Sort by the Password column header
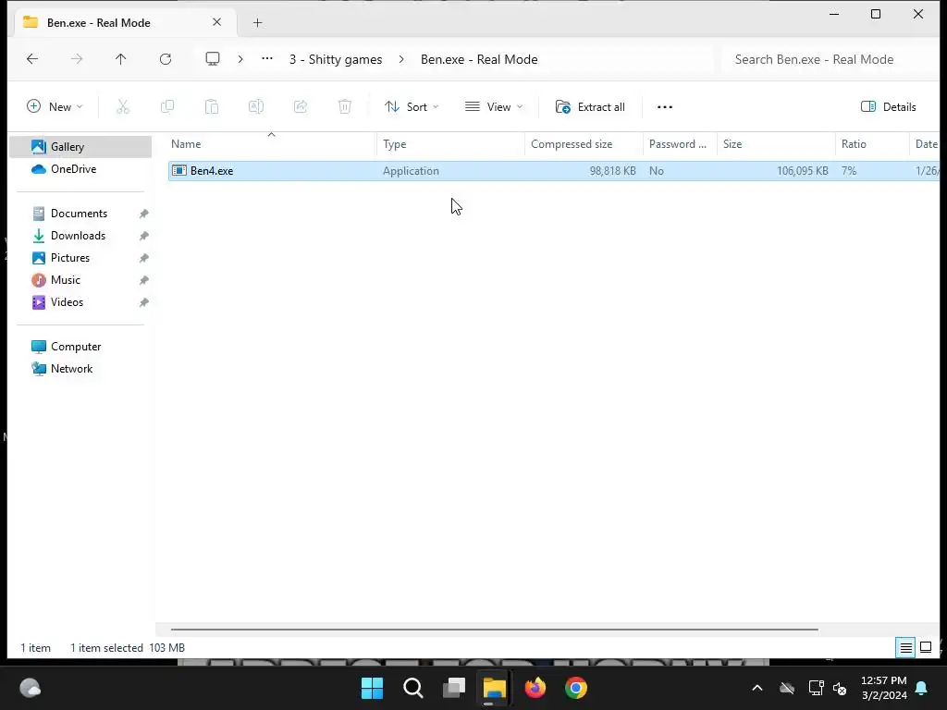Image resolution: width=947 pixels, height=710 pixels. (680, 144)
